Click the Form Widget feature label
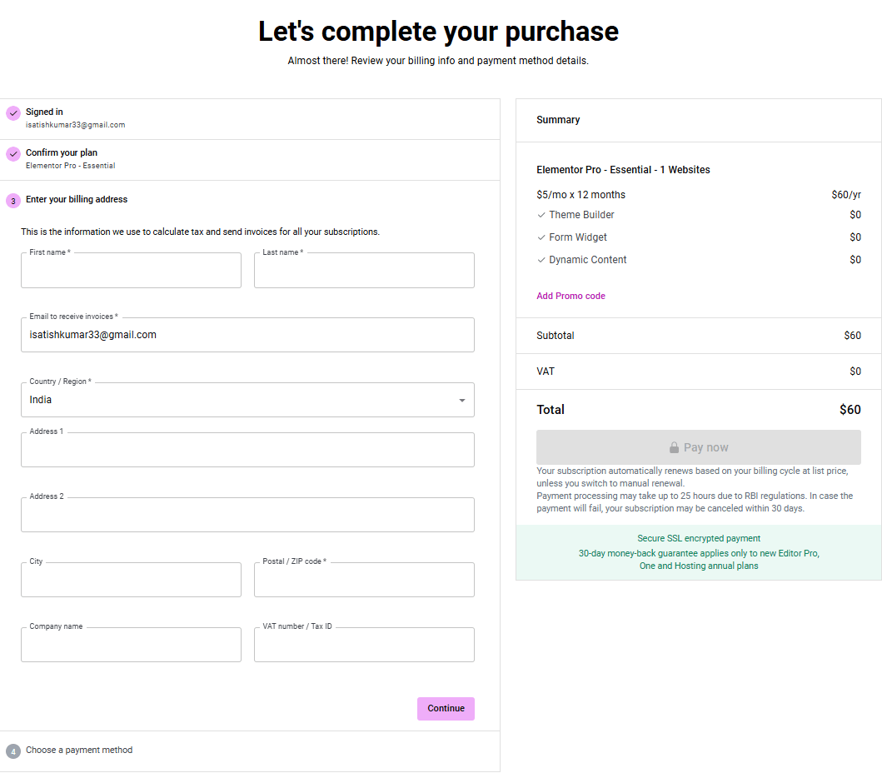The width and height of the screenshot is (882, 783). pyautogui.click(x=578, y=237)
